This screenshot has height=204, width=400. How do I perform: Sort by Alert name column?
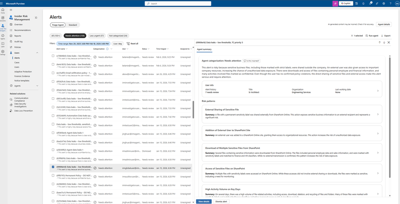point(62,49)
